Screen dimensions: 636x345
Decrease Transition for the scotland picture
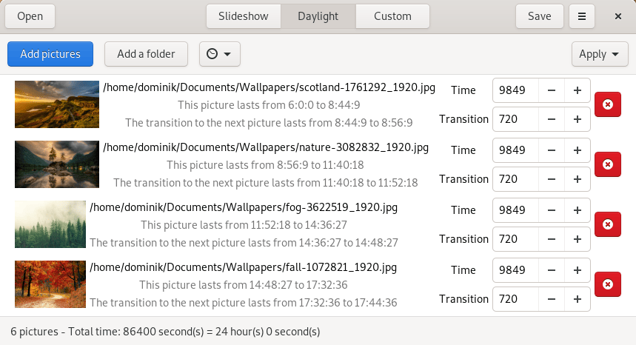(552, 119)
